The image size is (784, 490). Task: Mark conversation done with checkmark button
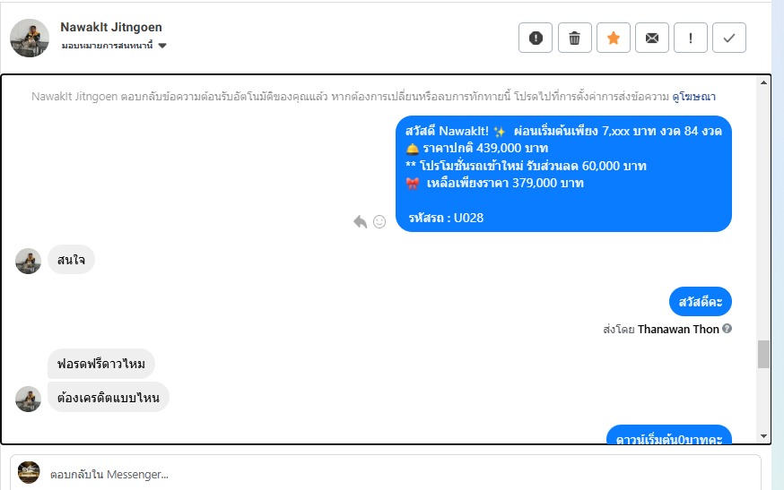pyautogui.click(x=729, y=38)
